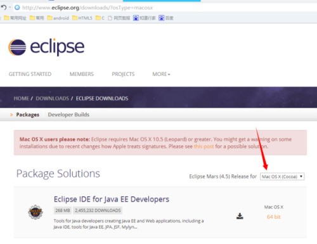
Task: Open the android bookmarks folder
Action: pyautogui.click(x=58, y=18)
